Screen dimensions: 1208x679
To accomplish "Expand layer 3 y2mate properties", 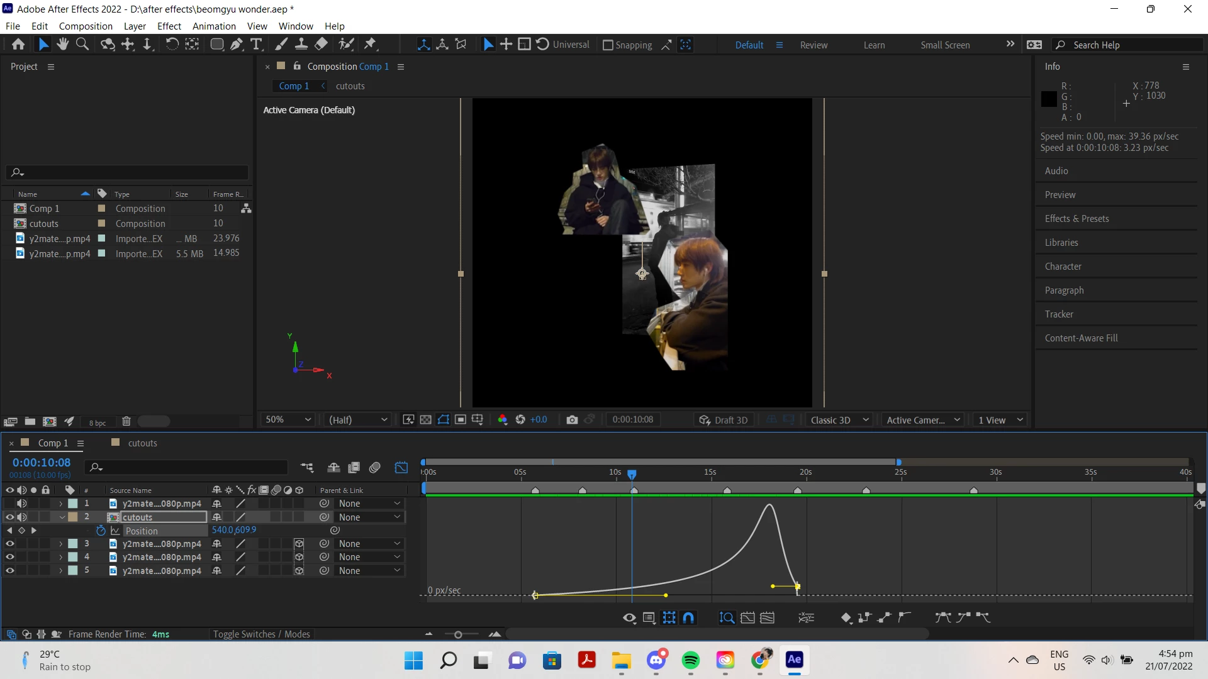I will point(61,544).
